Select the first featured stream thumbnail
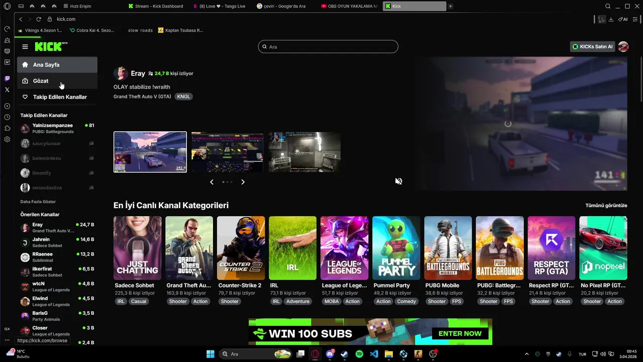Screen dimensions: 643x362 click(150, 152)
